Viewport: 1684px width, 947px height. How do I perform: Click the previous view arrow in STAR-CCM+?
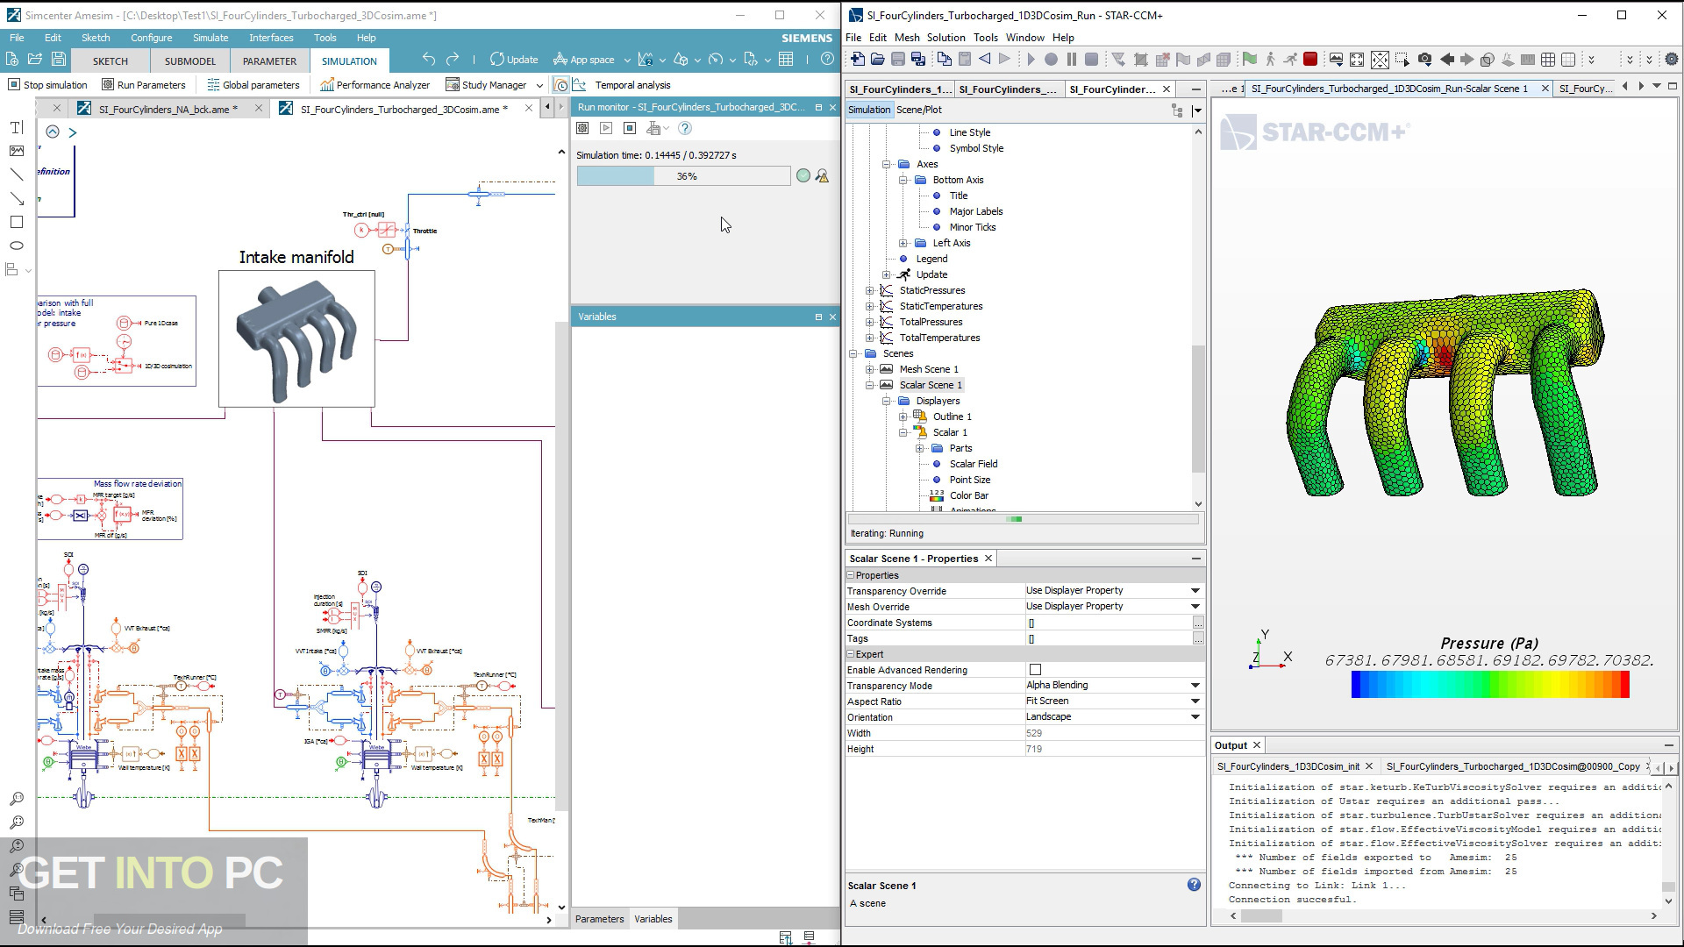[x=1447, y=60]
